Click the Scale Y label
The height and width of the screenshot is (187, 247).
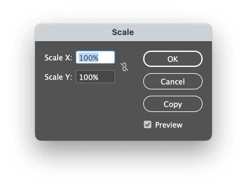pyautogui.click(x=58, y=77)
